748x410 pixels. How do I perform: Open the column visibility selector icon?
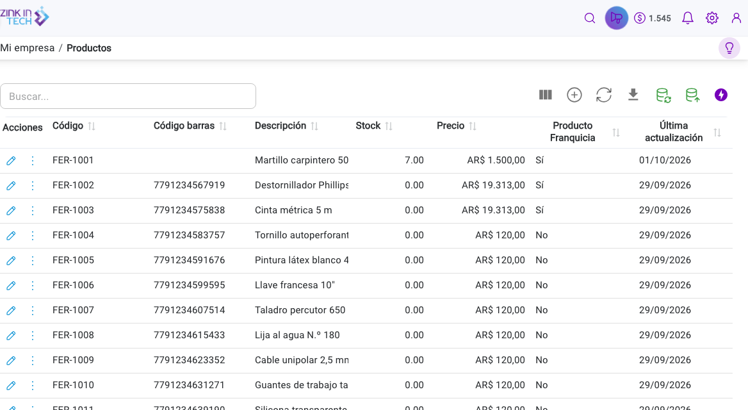tap(545, 95)
